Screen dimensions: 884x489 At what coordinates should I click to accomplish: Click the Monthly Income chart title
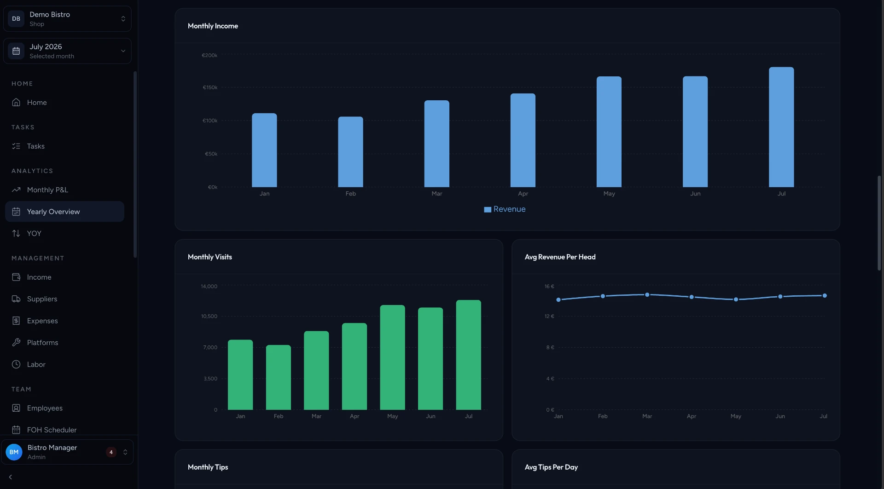tap(213, 26)
